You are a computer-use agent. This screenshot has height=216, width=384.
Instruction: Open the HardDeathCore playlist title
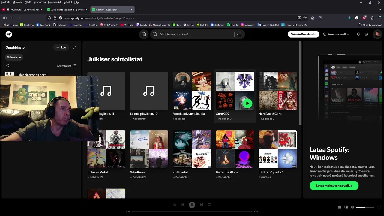[x=270, y=114]
